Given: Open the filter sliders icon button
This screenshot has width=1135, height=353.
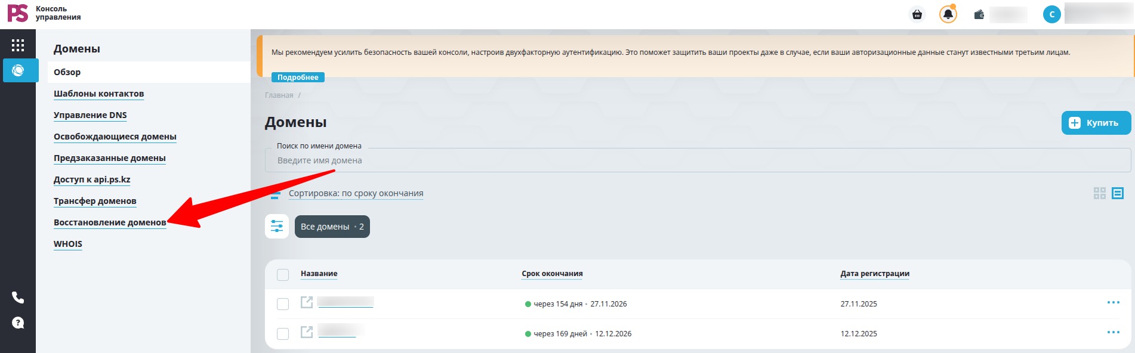Looking at the screenshot, I should point(277,227).
